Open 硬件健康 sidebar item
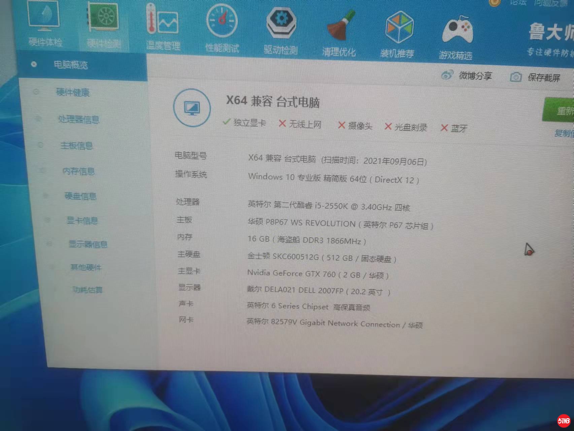Image resolution: width=574 pixels, height=431 pixels. [73, 92]
